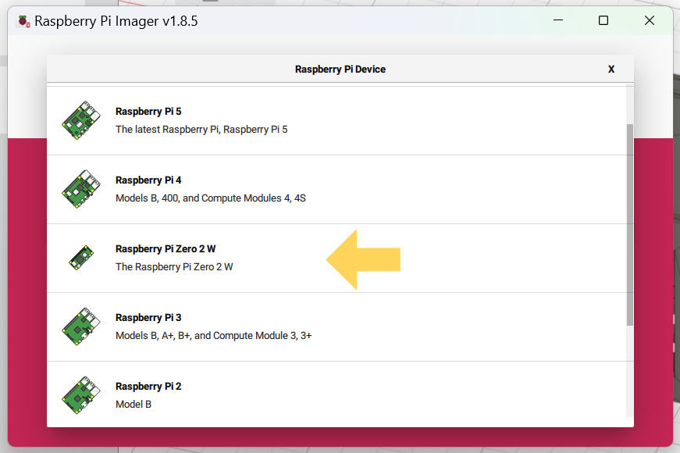Click "Models B, 400, and Compute Modules 4, 4S" text

click(211, 198)
